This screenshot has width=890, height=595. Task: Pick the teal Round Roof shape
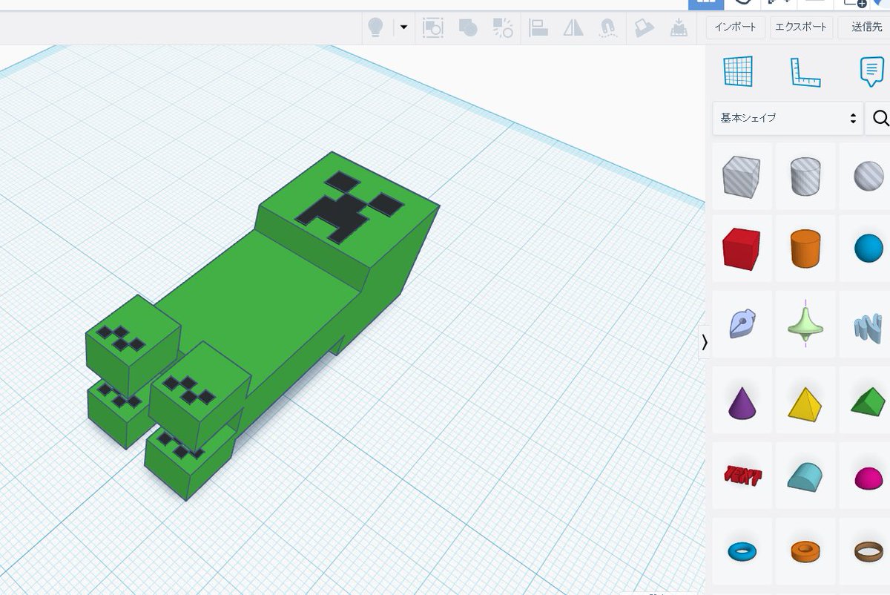[805, 477]
